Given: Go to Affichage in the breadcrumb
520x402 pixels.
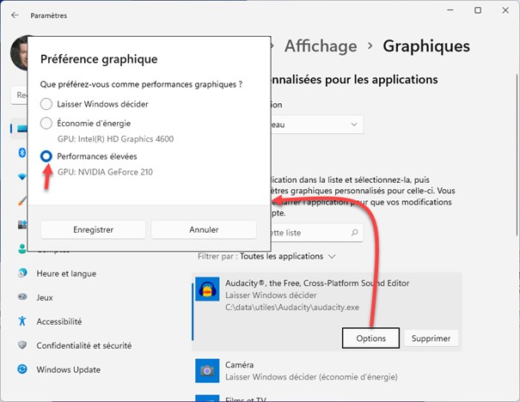Looking at the screenshot, I should click(319, 46).
